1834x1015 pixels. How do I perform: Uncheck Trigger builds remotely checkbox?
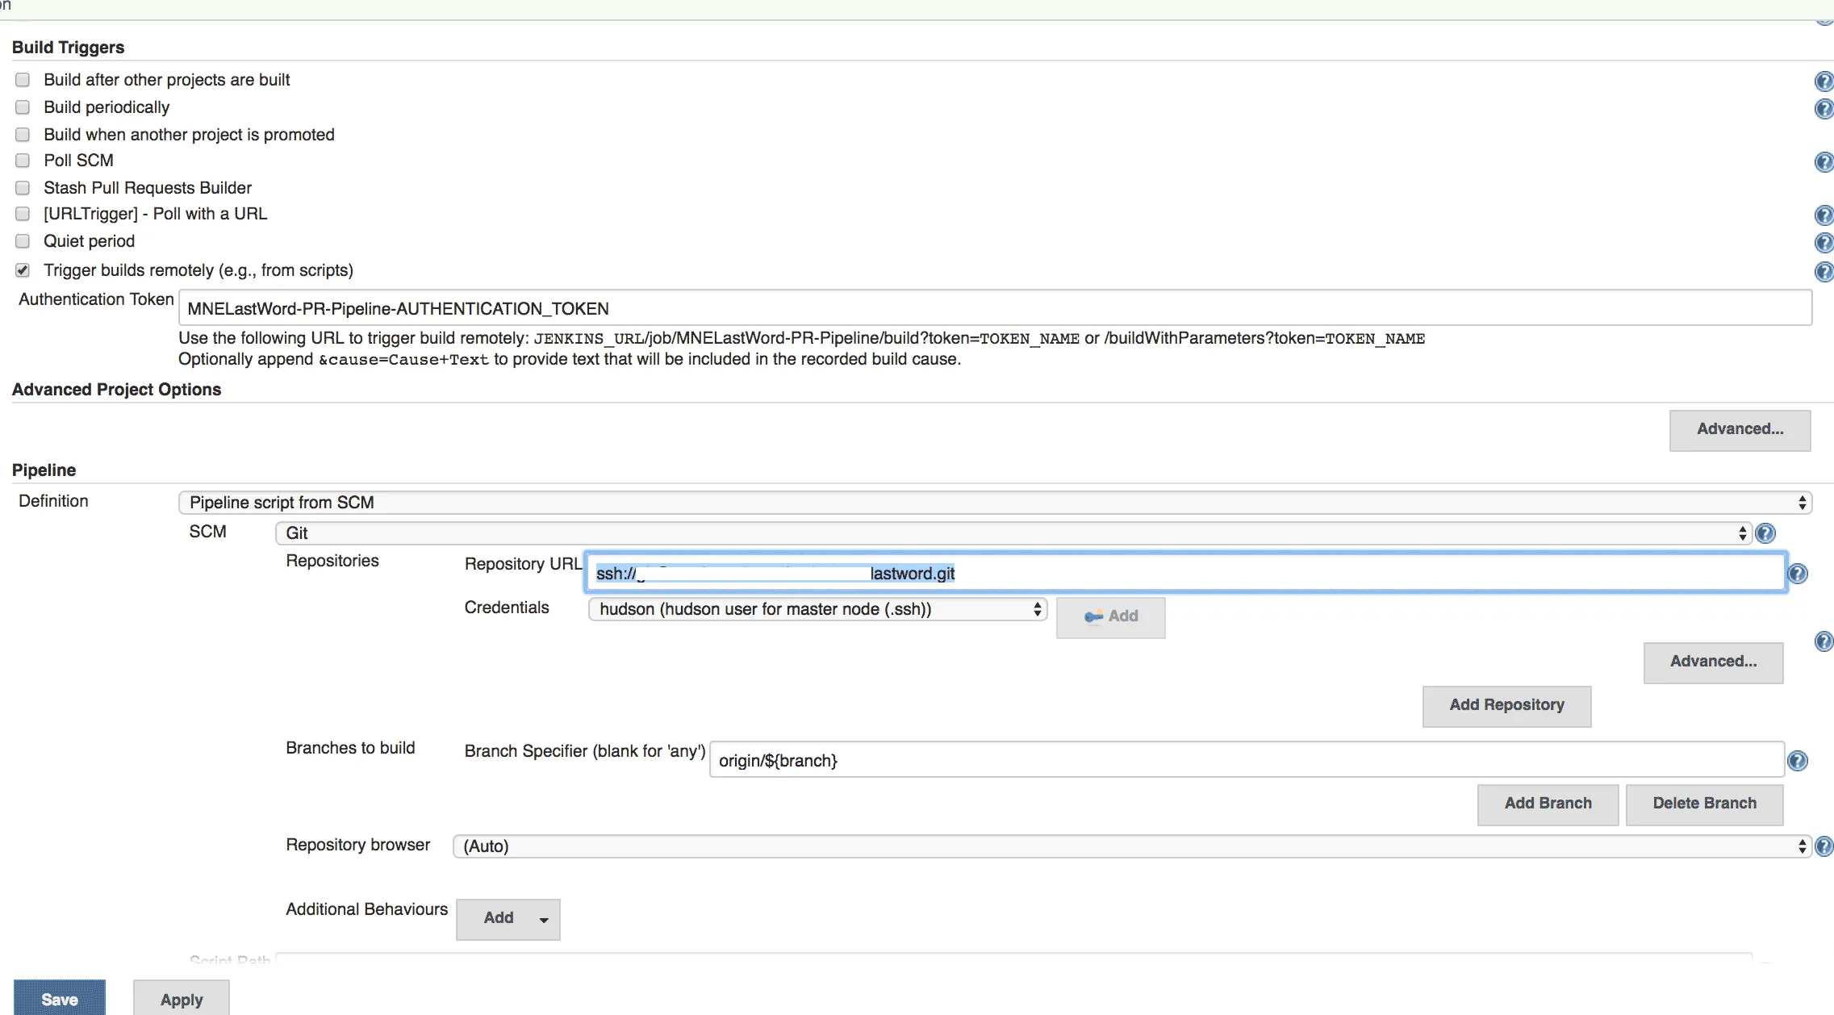pos(23,270)
